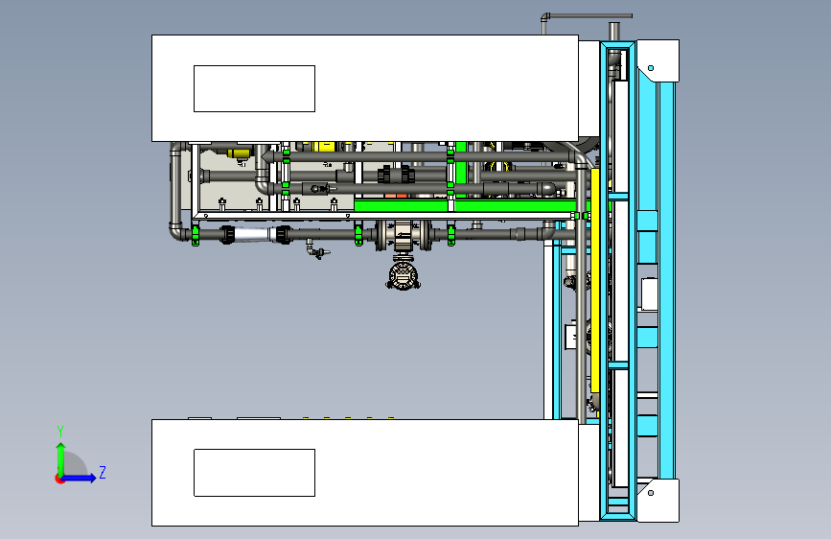The width and height of the screenshot is (831, 539).
Task: Select the inner rectangle on the bottom white panel
Action: tap(254, 473)
